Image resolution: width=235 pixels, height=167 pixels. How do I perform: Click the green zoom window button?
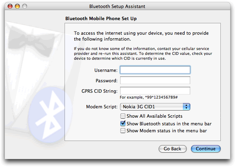pyautogui.click(x=24, y=6)
